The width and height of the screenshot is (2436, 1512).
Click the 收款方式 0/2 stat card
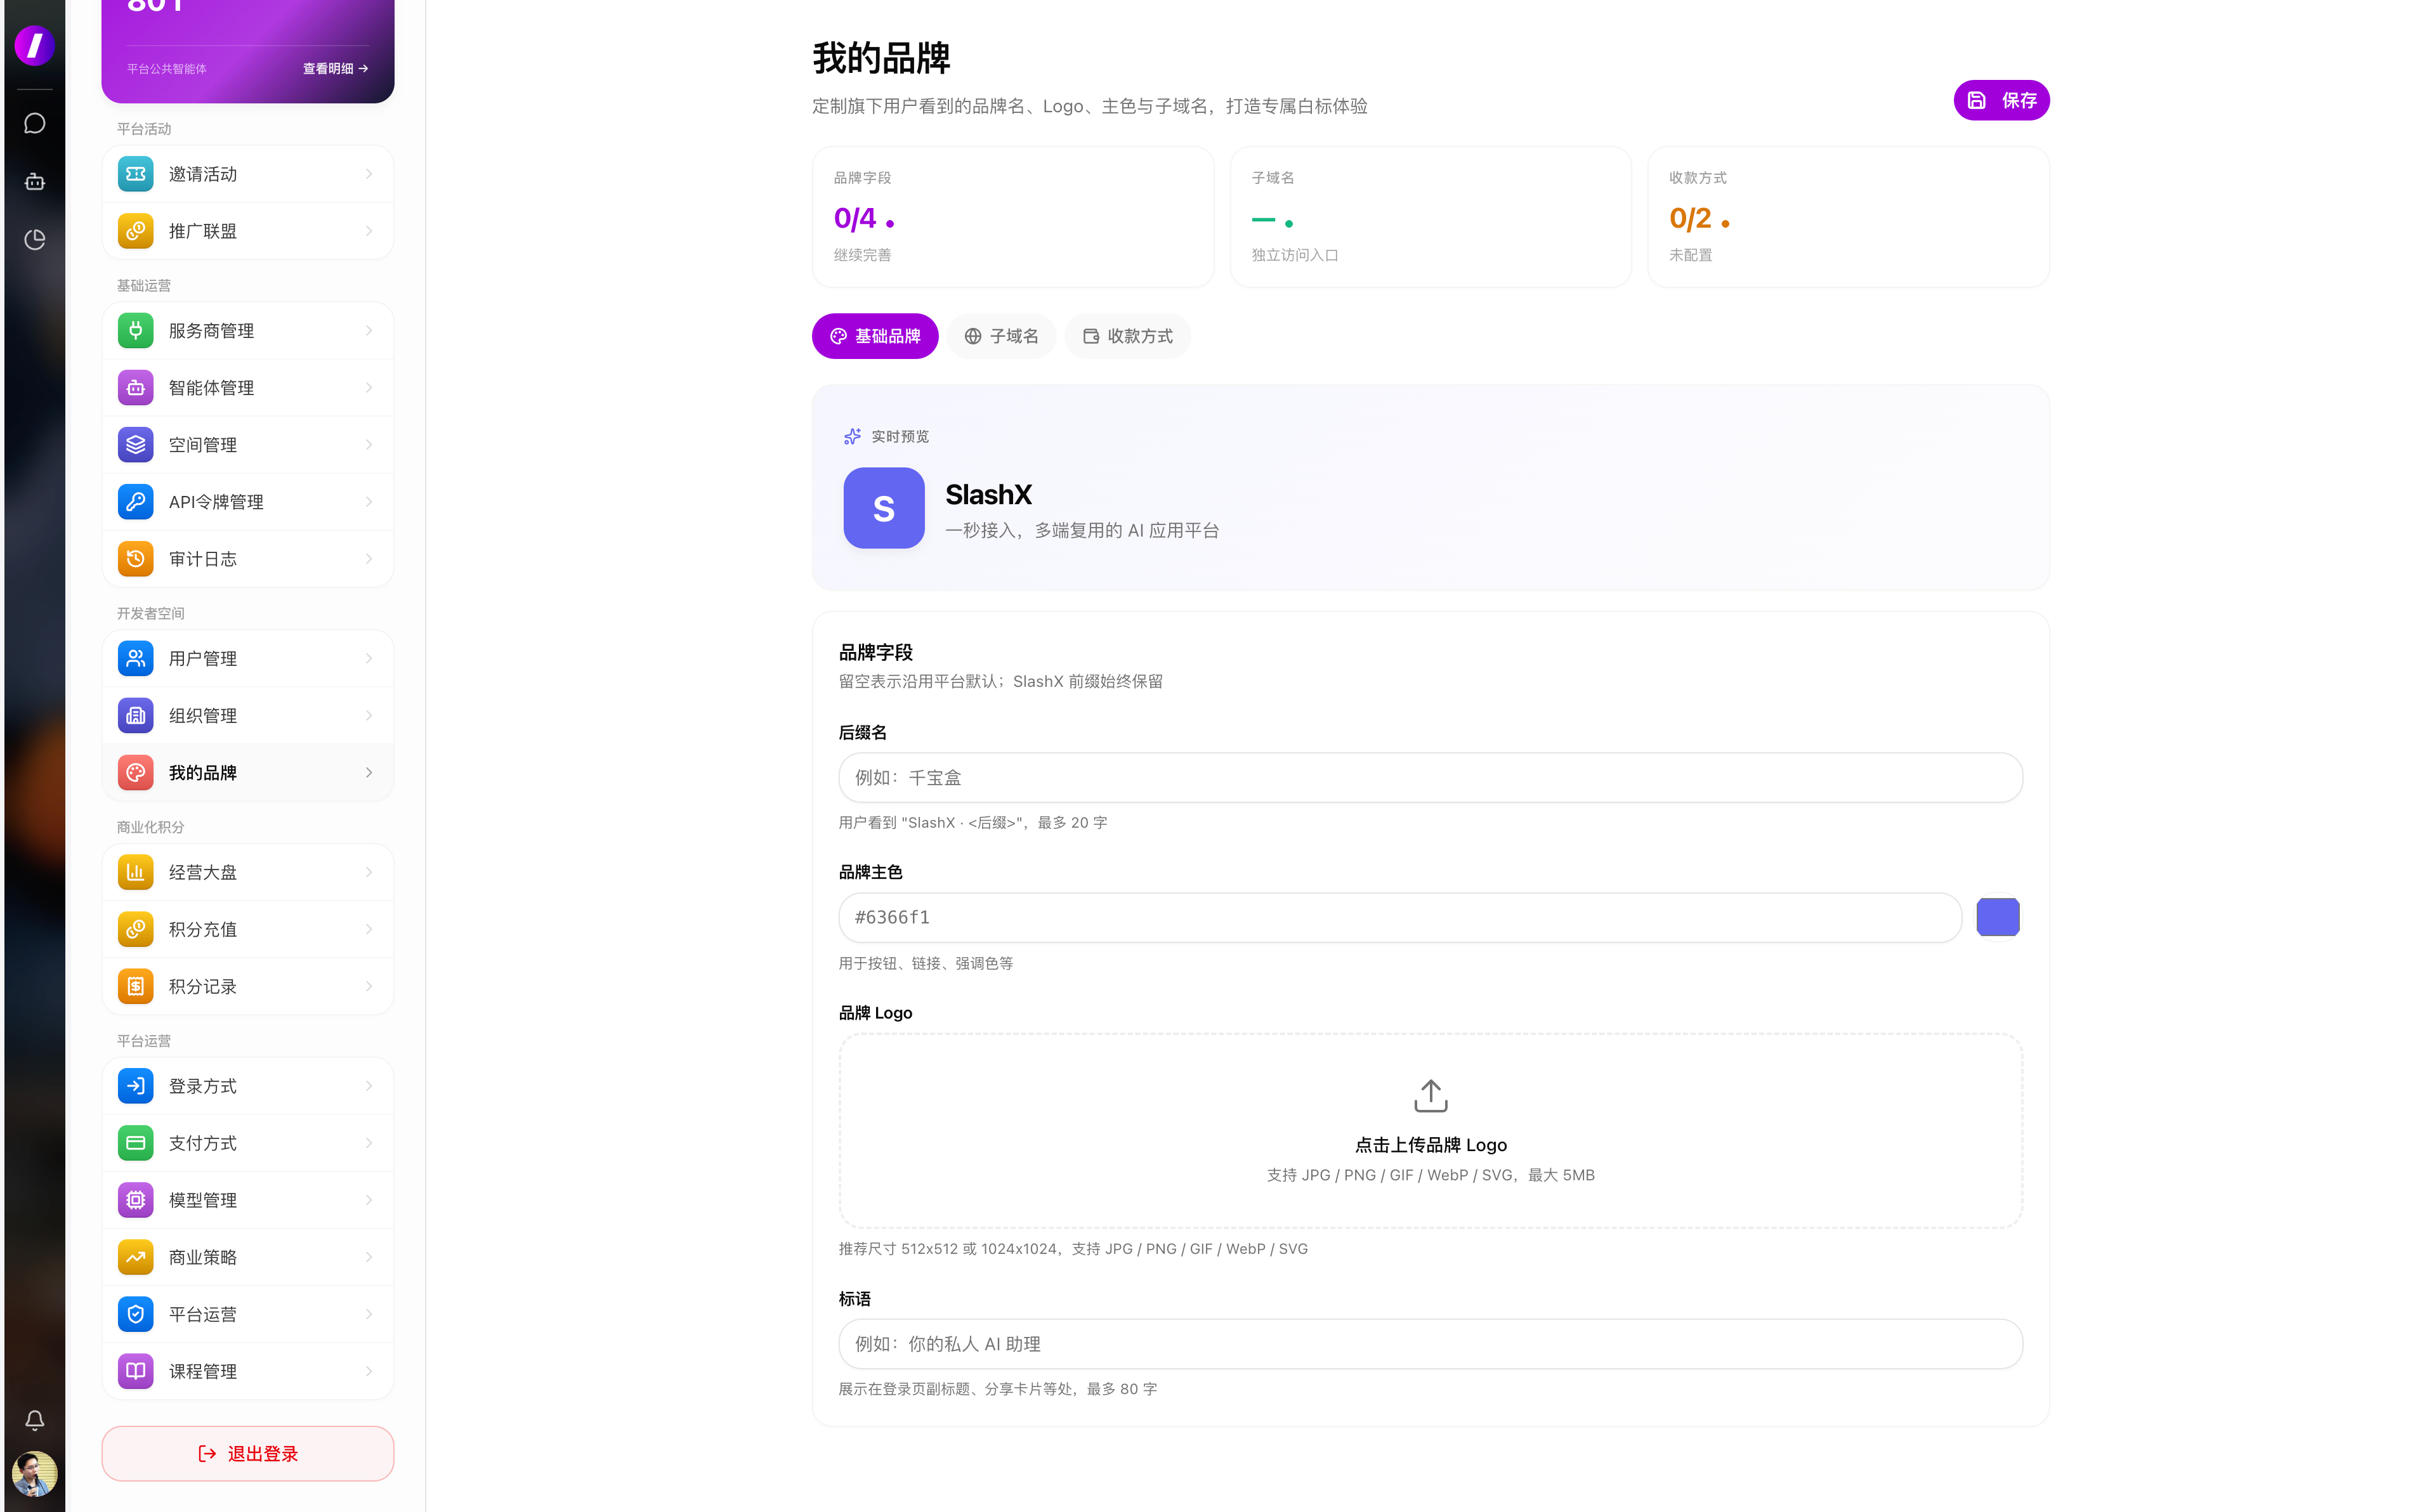(x=1848, y=217)
